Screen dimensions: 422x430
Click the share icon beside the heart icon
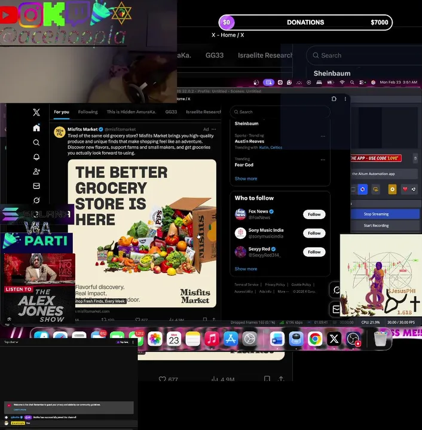pyautogui.click(x=414, y=189)
